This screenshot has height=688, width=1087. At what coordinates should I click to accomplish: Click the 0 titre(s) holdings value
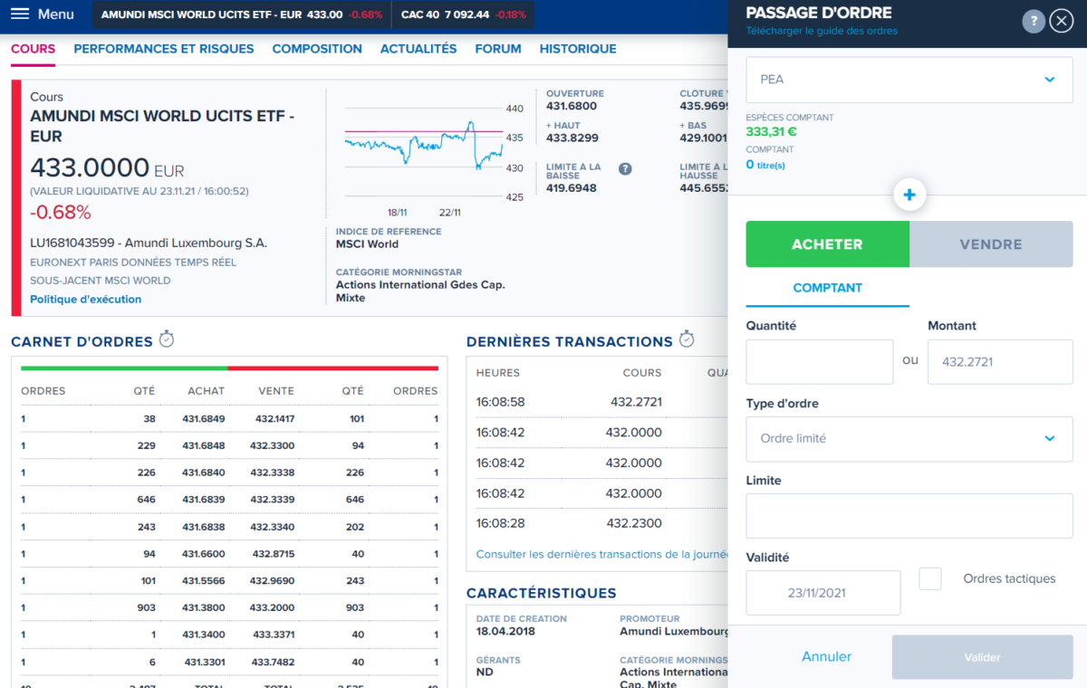765,165
